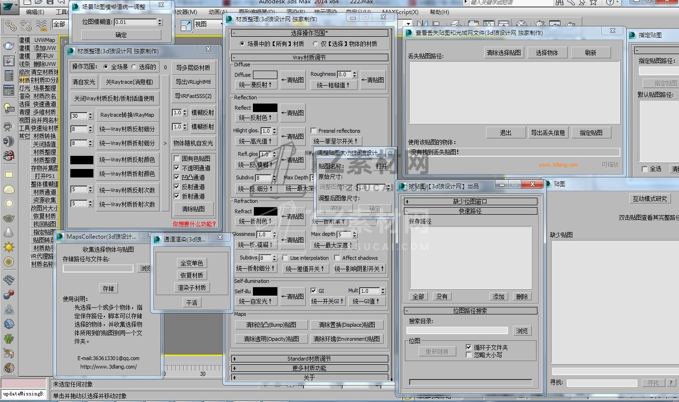Select the link tool in main toolbar
The height and width of the screenshot is (402, 679).
point(10,25)
